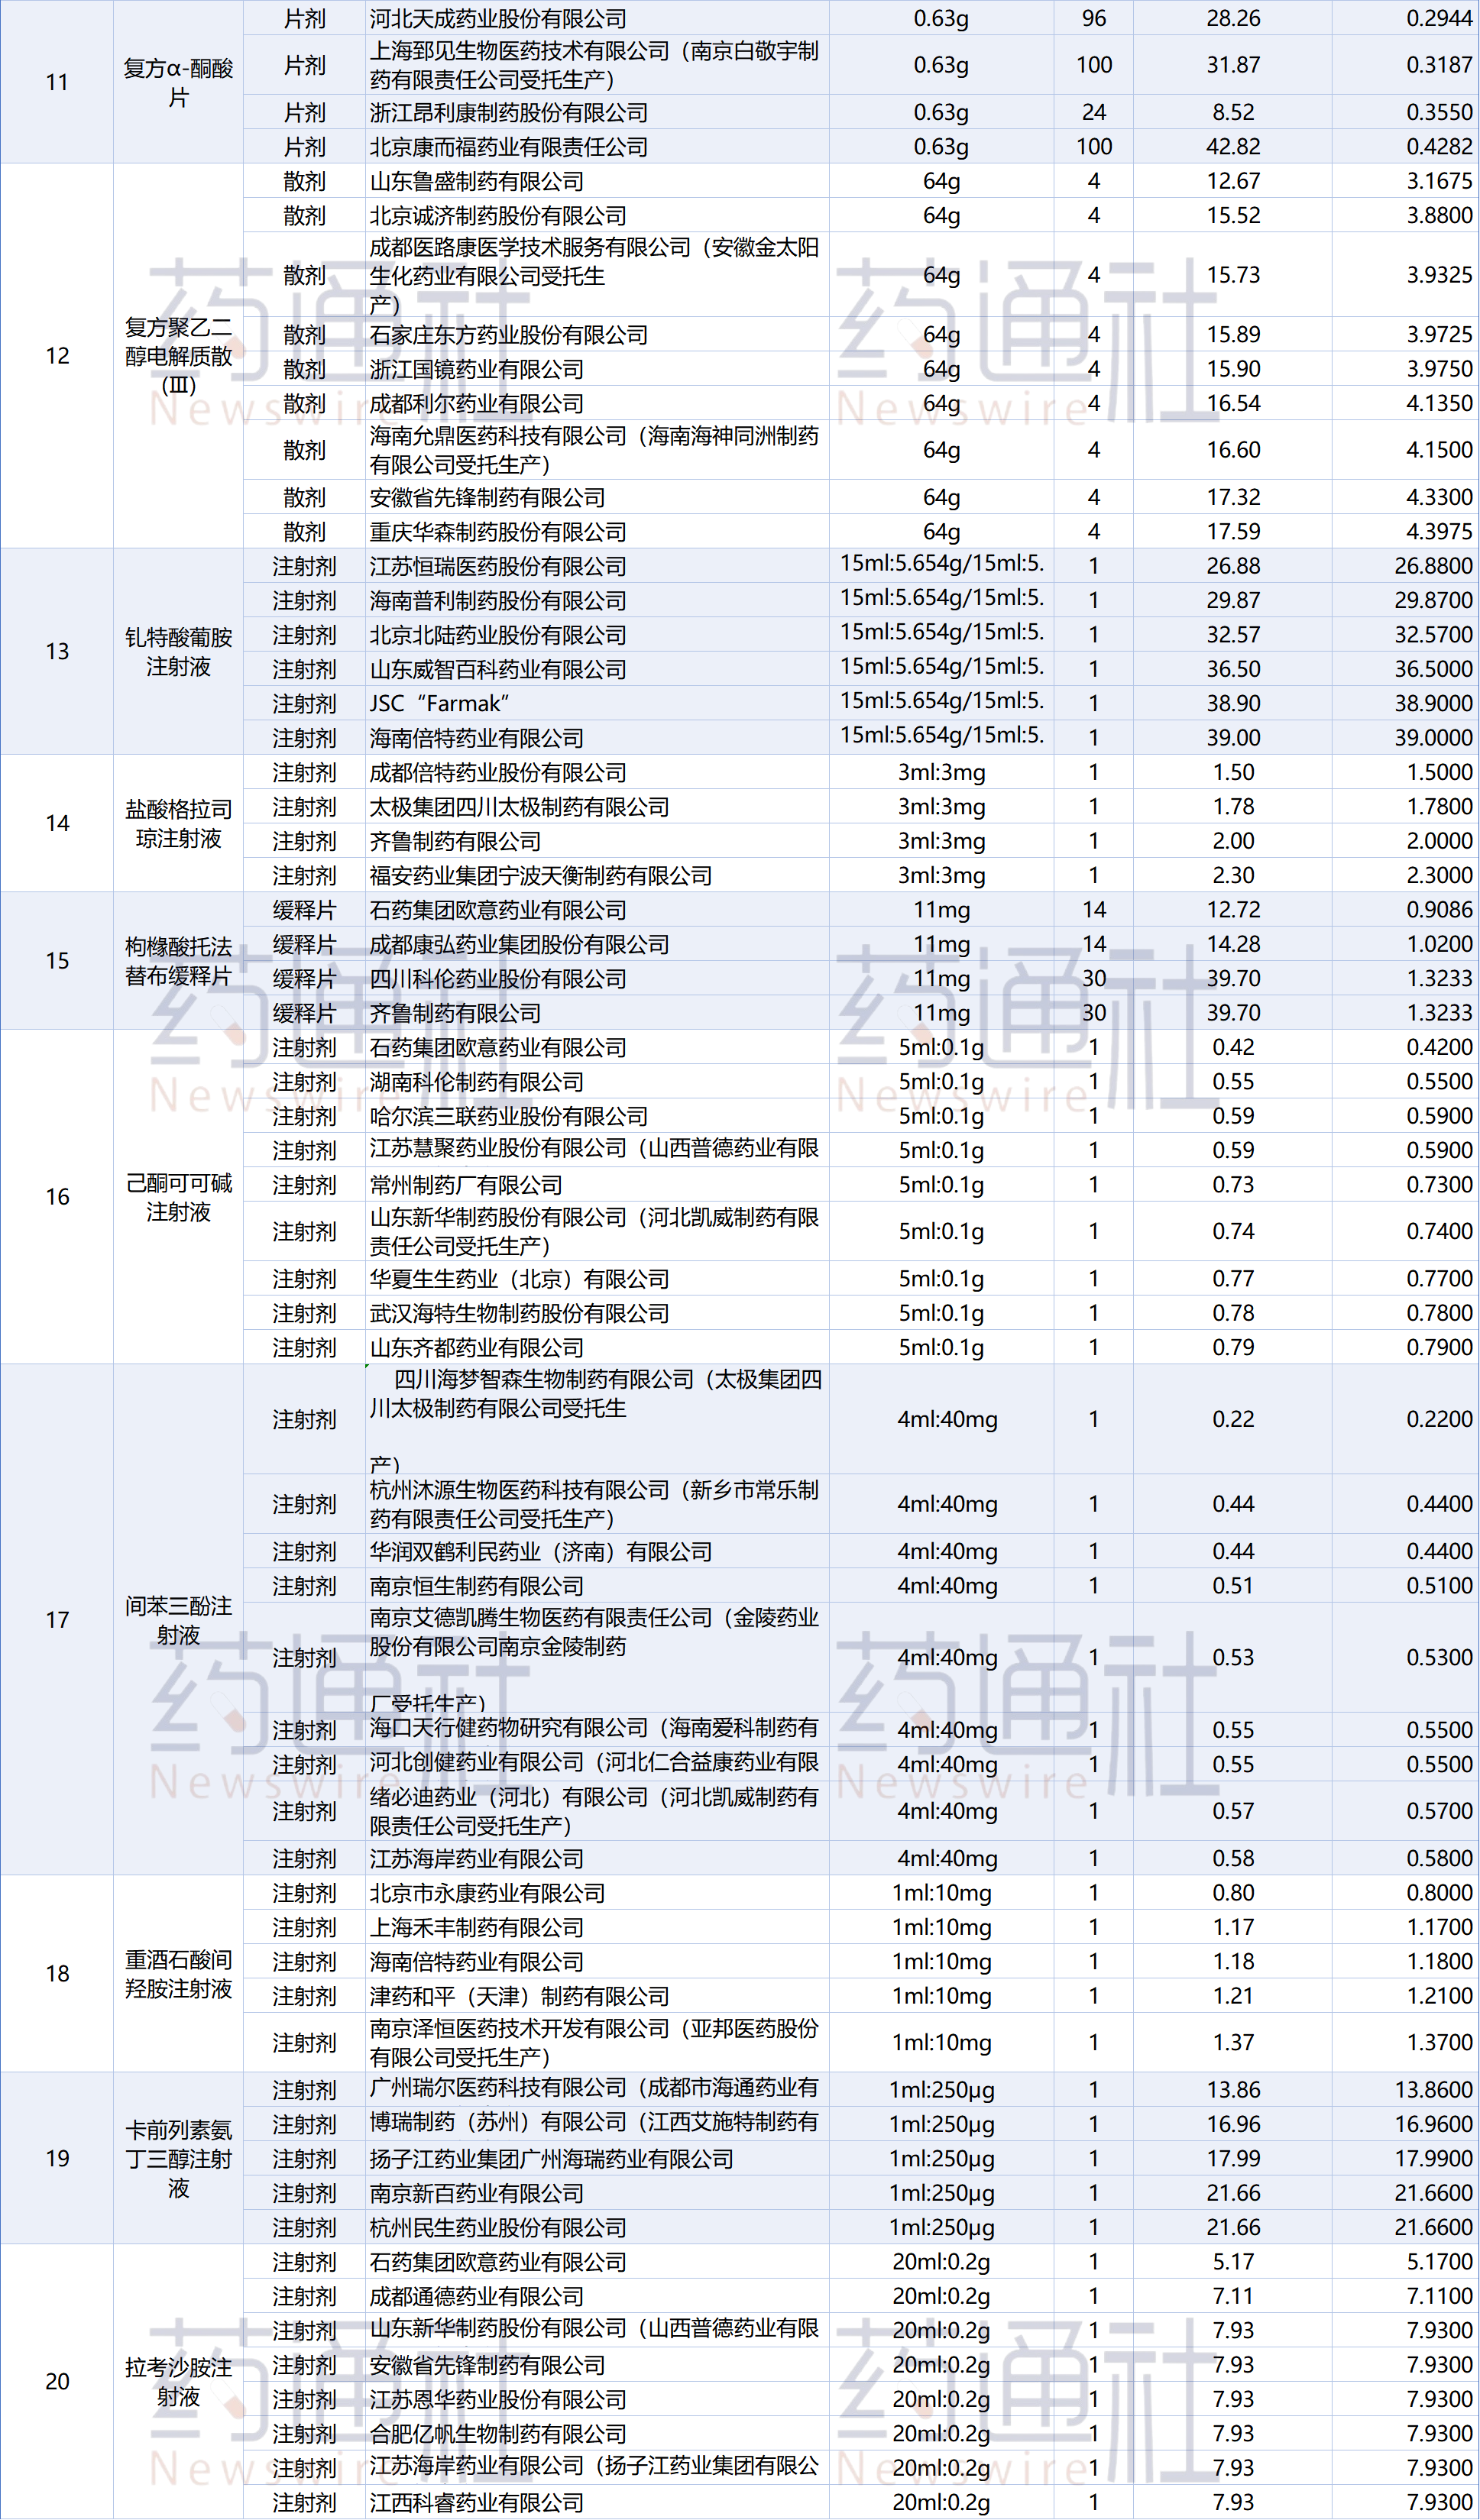The width and height of the screenshot is (1480, 2520).
Task: Click 江苏恒瑞医药股份有限公司 company cell
Action: (497, 566)
